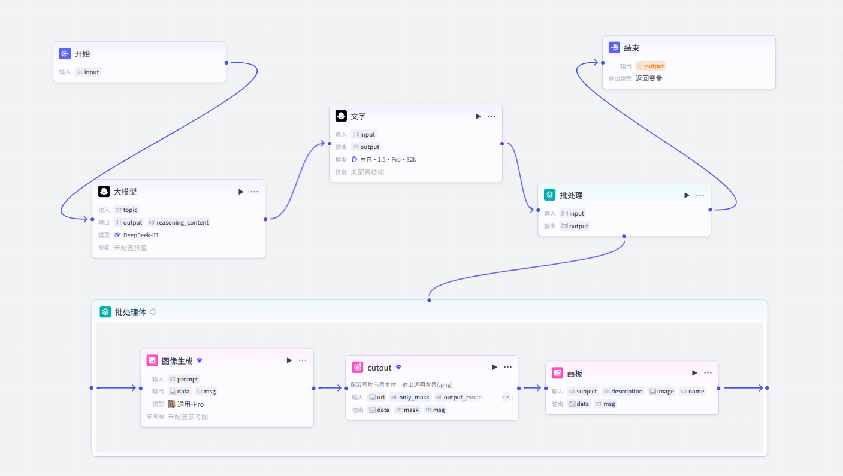The image size is (843, 476).
Task: Click the 批处理 node layers icon
Action: pyautogui.click(x=549, y=195)
